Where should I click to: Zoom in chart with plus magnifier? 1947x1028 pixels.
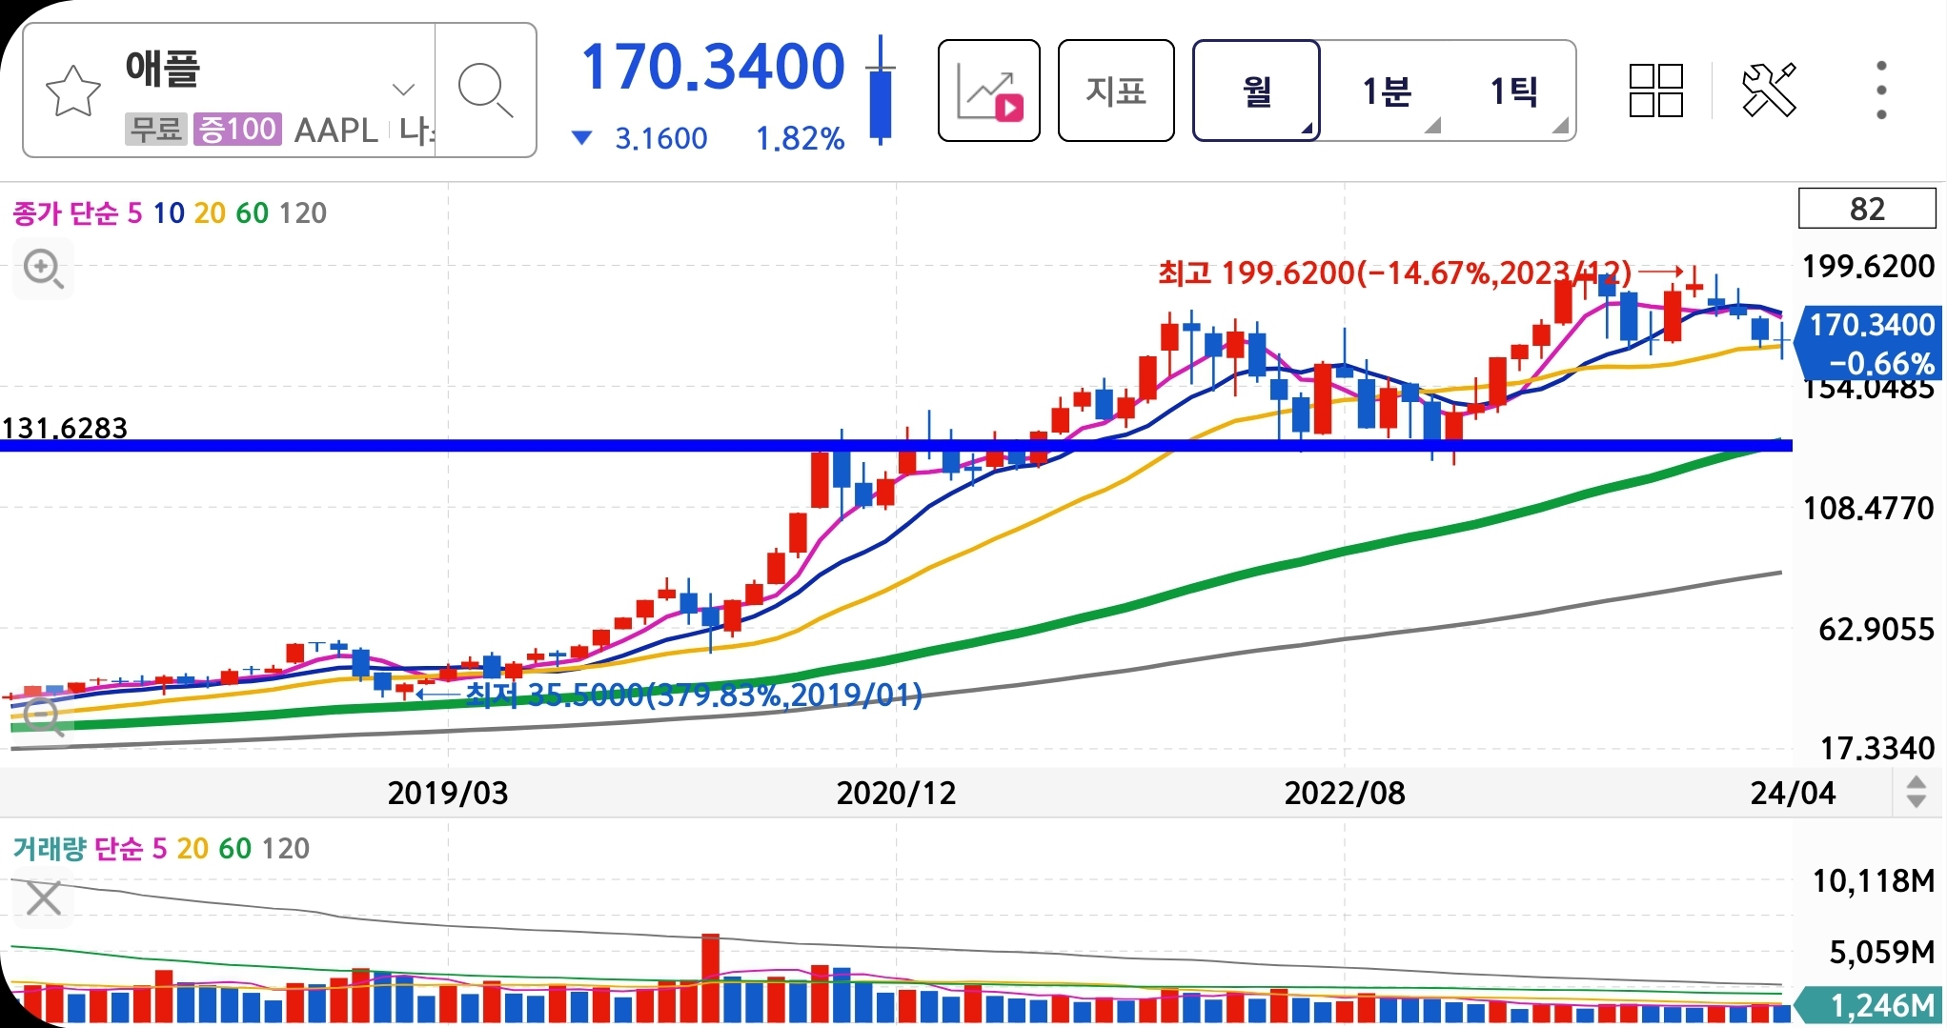point(44,270)
